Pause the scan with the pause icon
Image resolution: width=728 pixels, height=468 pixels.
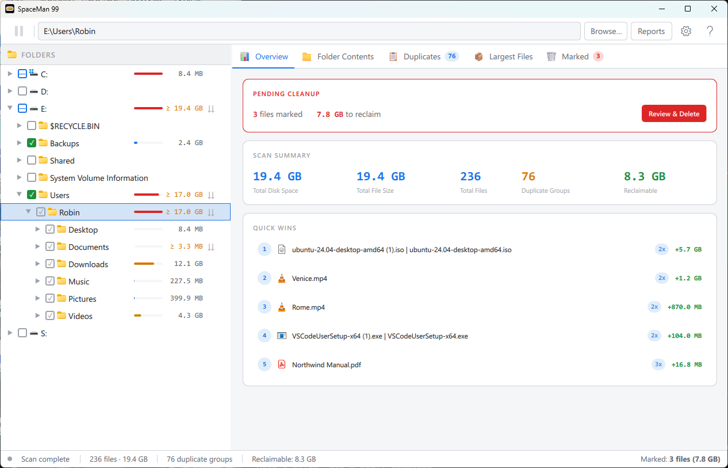pos(19,31)
